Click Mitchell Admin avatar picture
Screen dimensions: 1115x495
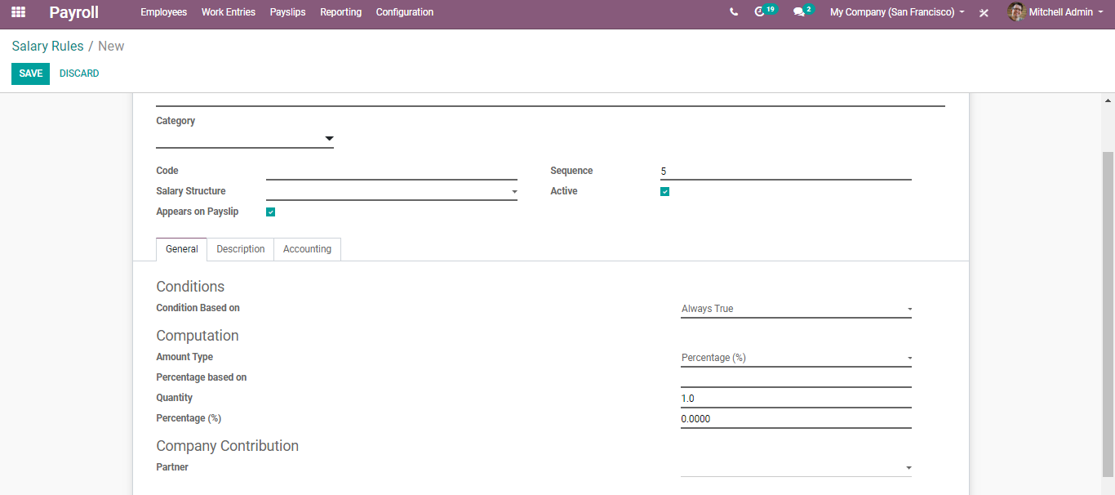tap(1016, 12)
